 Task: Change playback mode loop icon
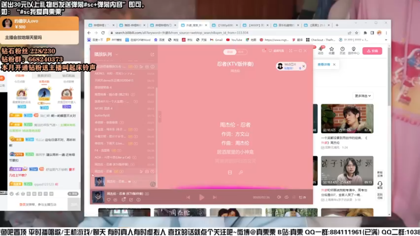(x=286, y=197)
